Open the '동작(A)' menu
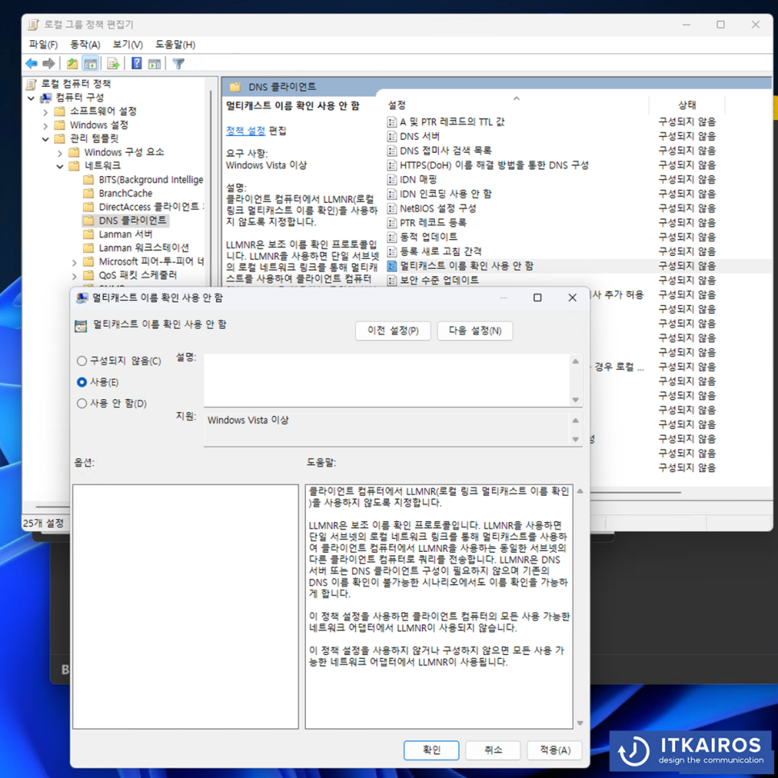Viewport: 778px width, 778px height. click(x=85, y=45)
